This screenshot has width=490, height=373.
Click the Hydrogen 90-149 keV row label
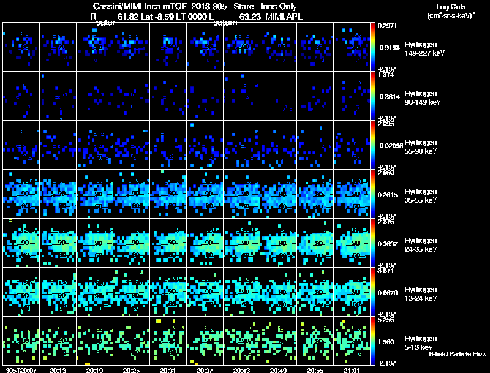point(424,97)
